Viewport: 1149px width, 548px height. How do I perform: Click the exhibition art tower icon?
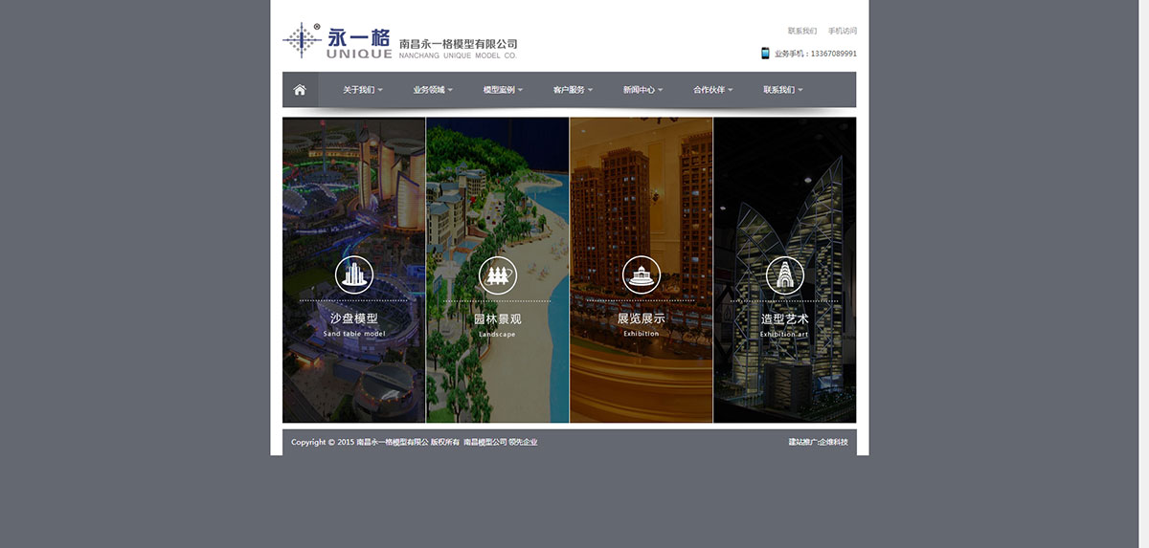[x=784, y=275]
